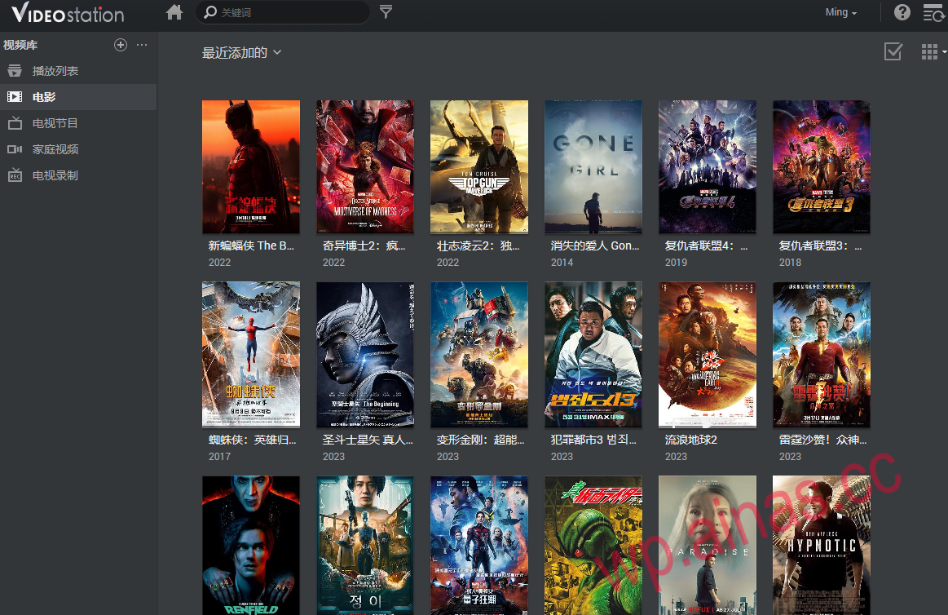
Task: Click title 雷霆沙赞! 众神...
Action: [x=822, y=440]
